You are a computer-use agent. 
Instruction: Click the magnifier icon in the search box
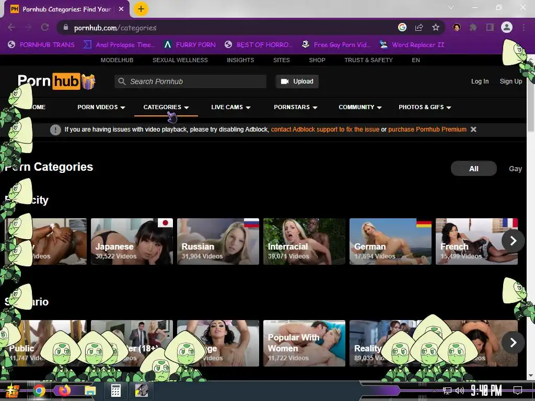click(x=122, y=81)
